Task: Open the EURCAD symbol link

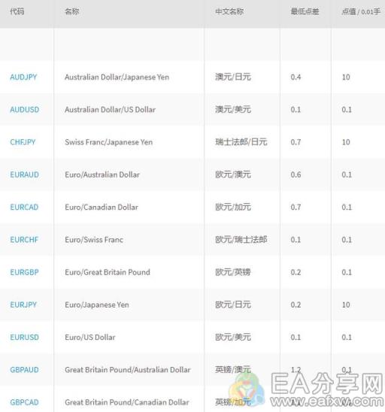Action: click(x=24, y=208)
